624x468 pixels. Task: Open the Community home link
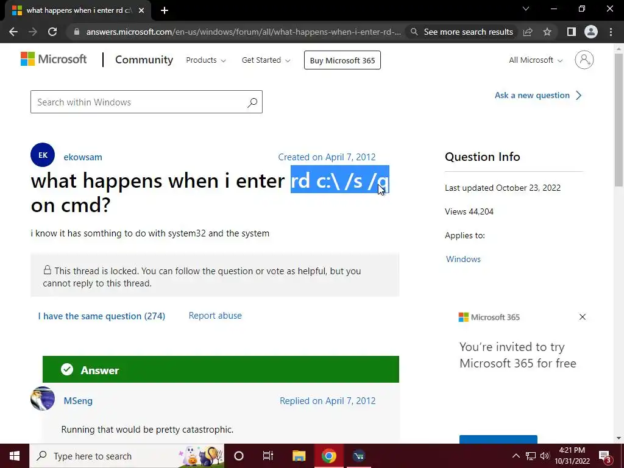pyautogui.click(x=144, y=60)
